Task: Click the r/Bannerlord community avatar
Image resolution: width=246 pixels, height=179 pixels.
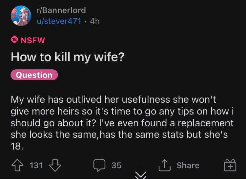Action: tap(21, 16)
